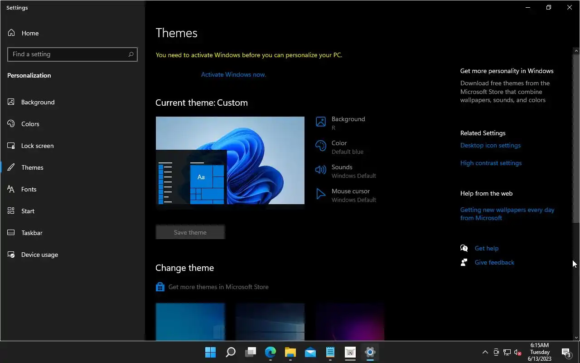The width and height of the screenshot is (580, 363).
Task: Focus the Find a setting search box
Action: (x=72, y=54)
